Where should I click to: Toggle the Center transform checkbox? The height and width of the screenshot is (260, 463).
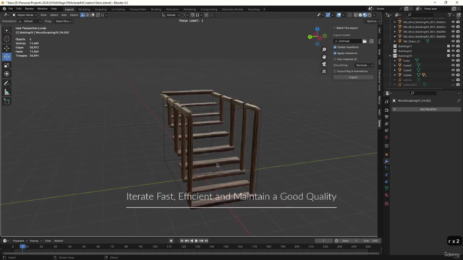pos(335,47)
